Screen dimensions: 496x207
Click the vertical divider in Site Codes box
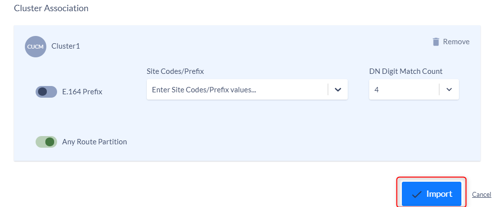pos(328,90)
